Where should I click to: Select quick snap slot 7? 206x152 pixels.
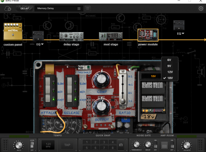(104, 148)
